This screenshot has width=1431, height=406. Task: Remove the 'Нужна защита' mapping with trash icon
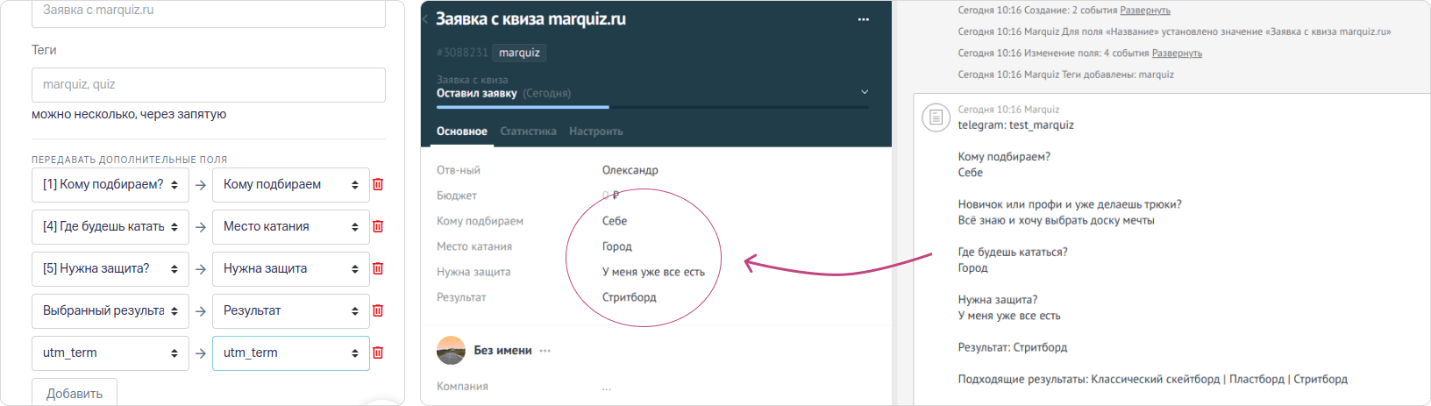[378, 268]
